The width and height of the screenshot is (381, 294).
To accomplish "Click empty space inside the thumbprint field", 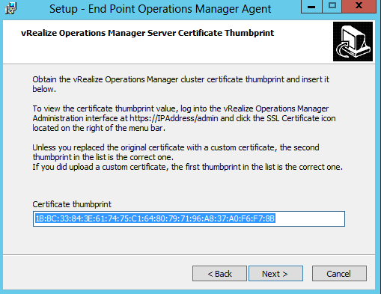I will click(x=309, y=218).
